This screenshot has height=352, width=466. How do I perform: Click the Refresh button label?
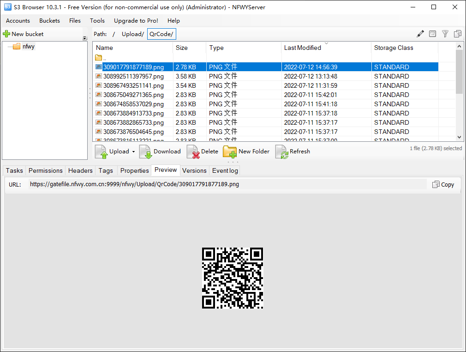(299, 151)
